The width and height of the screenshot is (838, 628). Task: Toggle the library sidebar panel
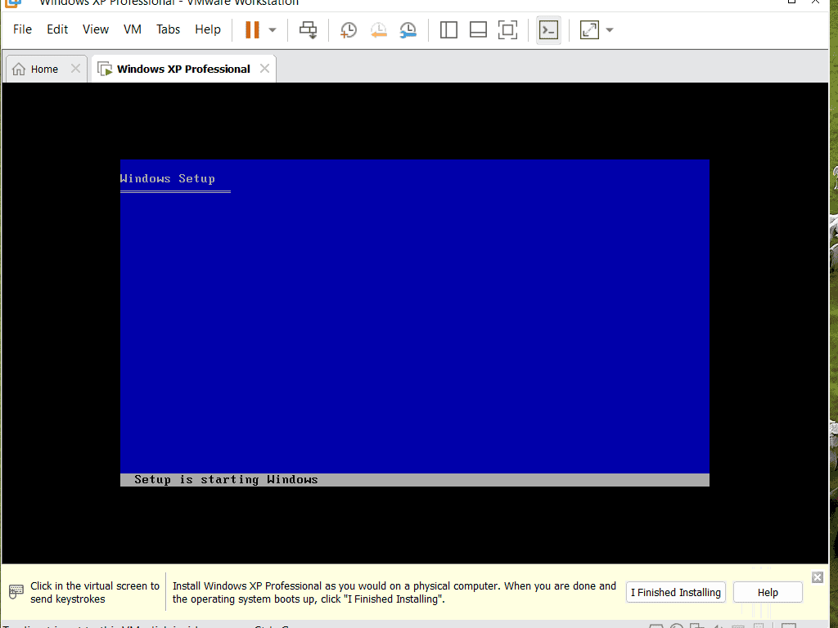point(448,30)
